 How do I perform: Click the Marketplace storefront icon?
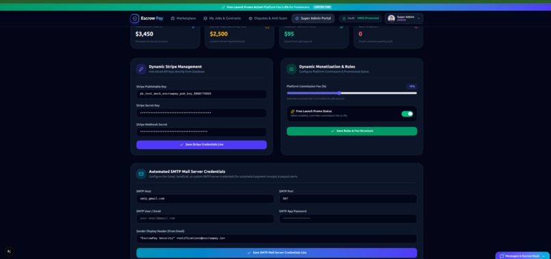pos(172,18)
